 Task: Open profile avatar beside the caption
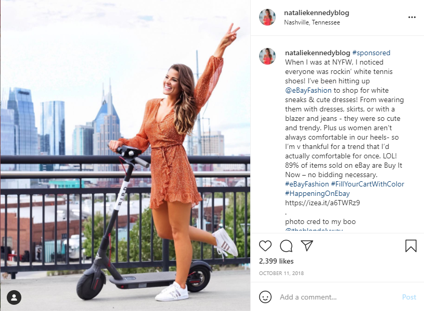(267, 56)
